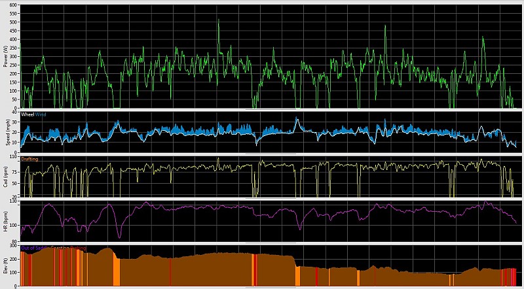
Task: Click the 75 tick on cadence axis
Action: pyautogui.click(x=15, y=172)
